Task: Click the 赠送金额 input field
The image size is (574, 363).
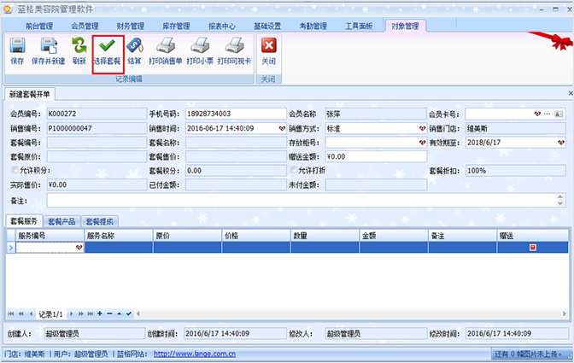Action: (375, 156)
